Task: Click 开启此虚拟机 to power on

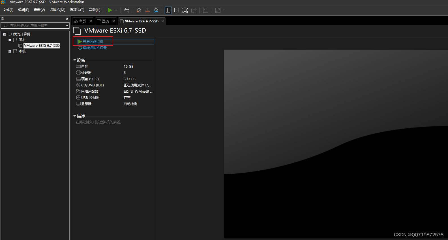Action: coord(93,42)
